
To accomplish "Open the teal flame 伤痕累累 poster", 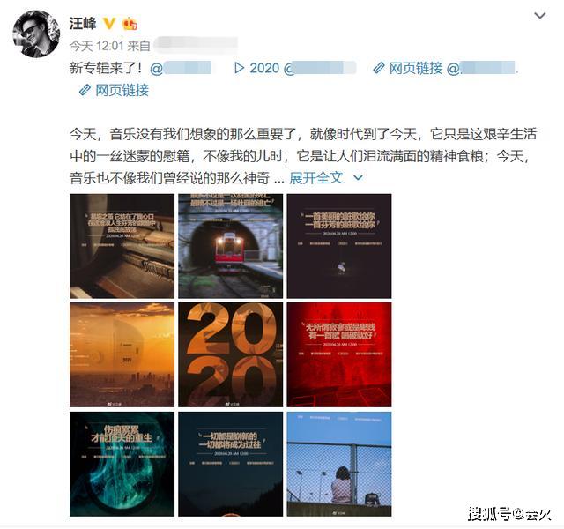I will tap(122, 465).
